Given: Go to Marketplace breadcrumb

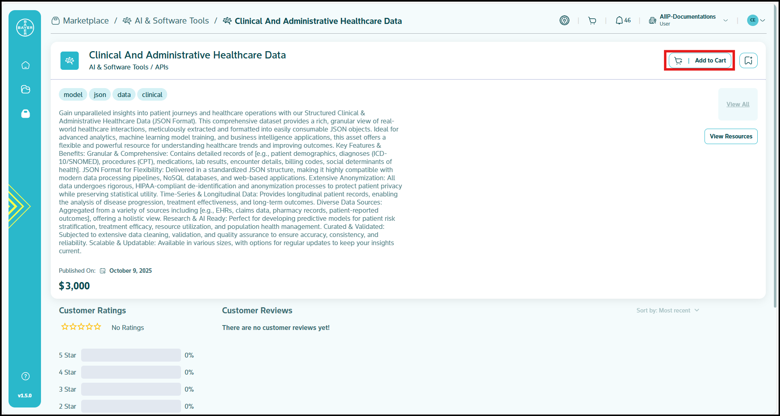Looking at the screenshot, I should [86, 21].
